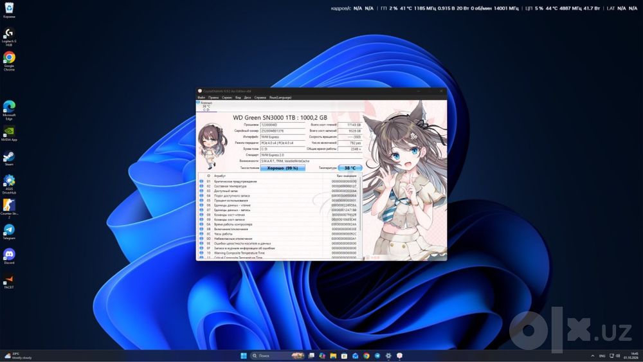
Task: Click the S.M.A.R.T., TRIM features field
Action: 311,161
